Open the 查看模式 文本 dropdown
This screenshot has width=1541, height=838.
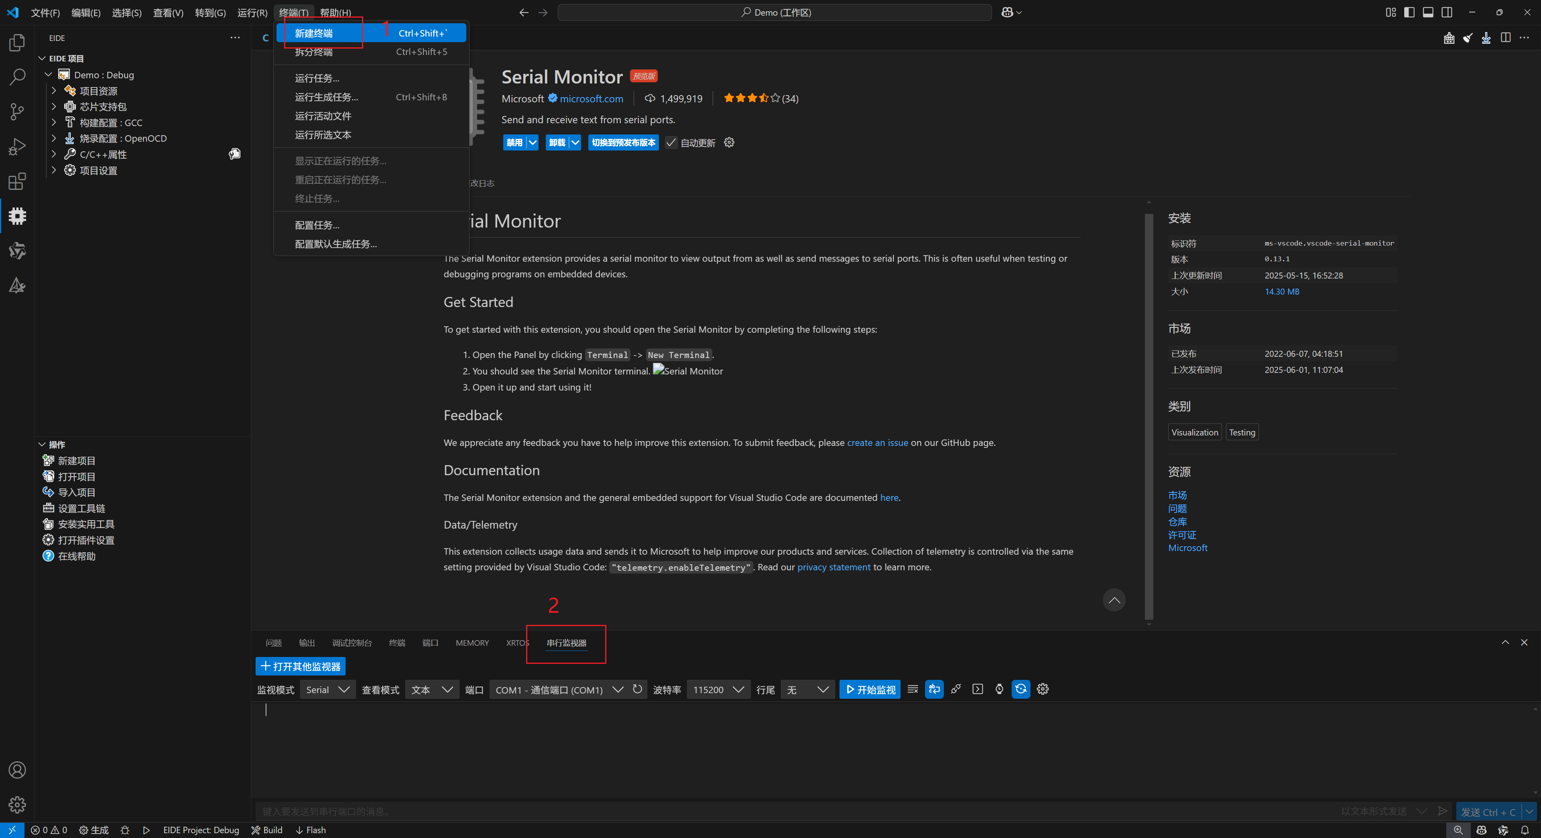tap(432, 690)
